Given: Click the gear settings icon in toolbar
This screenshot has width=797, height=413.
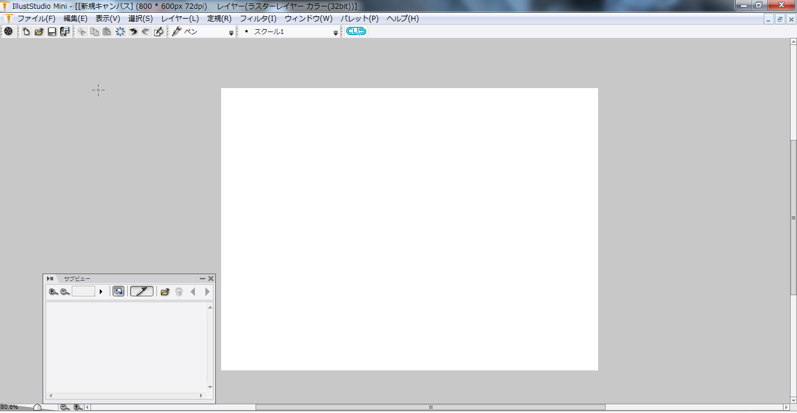Looking at the screenshot, I should click(8, 32).
